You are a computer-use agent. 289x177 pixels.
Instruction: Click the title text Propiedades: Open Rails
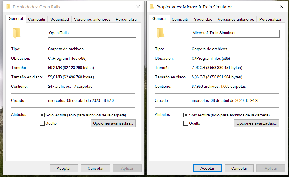[x=37, y=7]
